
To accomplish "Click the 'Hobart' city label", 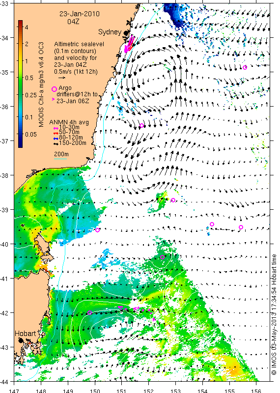I will coord(26,334).
